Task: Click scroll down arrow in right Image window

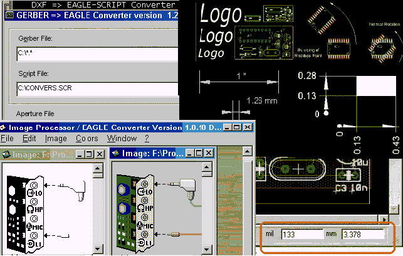Action: coord(207,249)
